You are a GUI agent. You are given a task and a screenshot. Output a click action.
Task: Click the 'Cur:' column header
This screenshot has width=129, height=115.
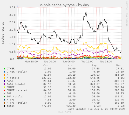(46, 66)
